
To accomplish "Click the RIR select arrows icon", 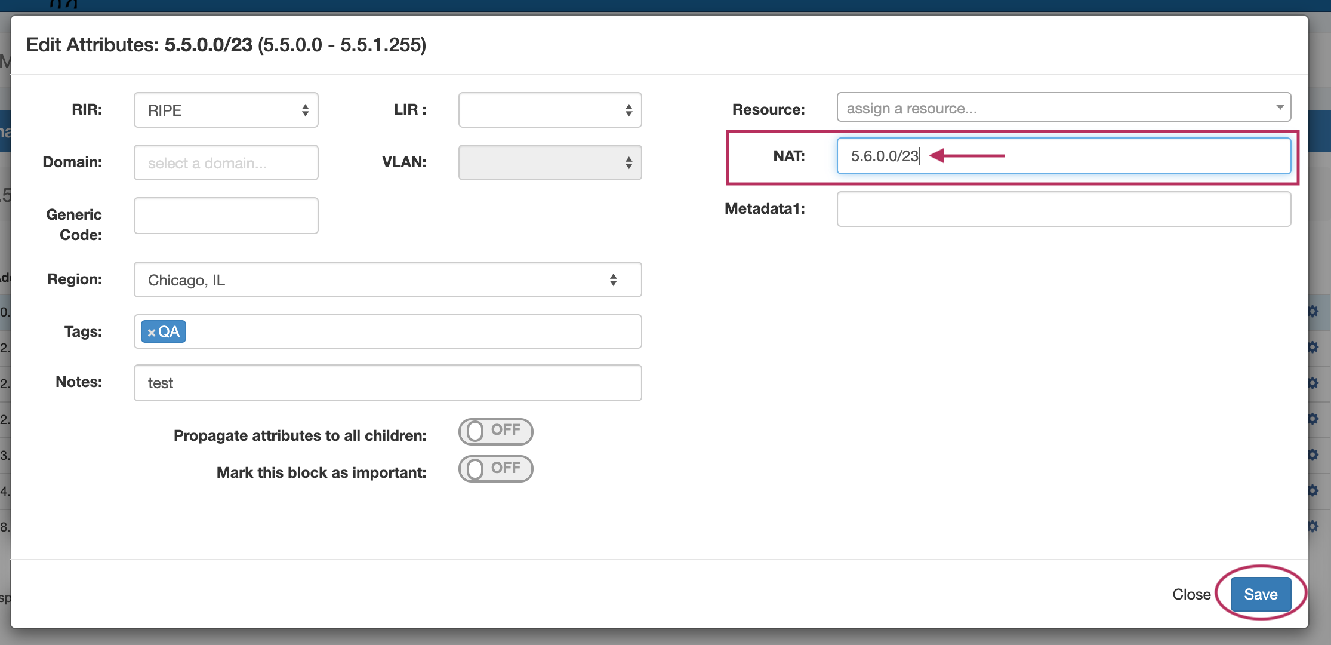I will point(305,110).
